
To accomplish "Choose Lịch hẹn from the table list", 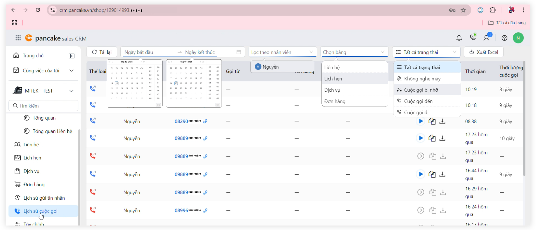I will tap(333, 79).
